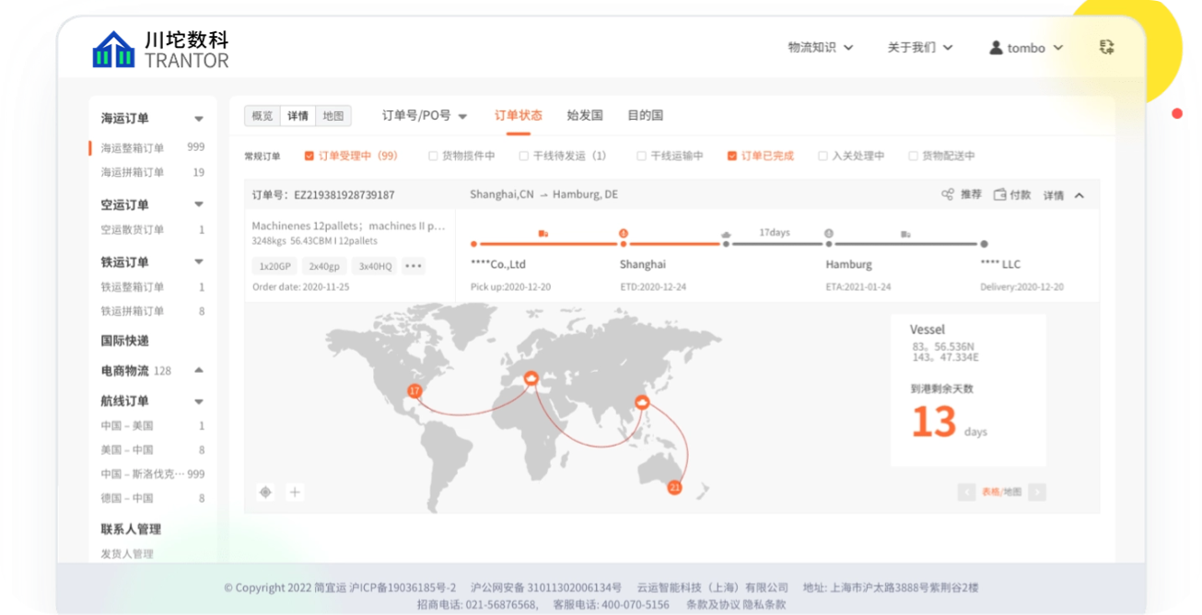
Task: Click the share icon next to 推荐
Action: (947, 195)
